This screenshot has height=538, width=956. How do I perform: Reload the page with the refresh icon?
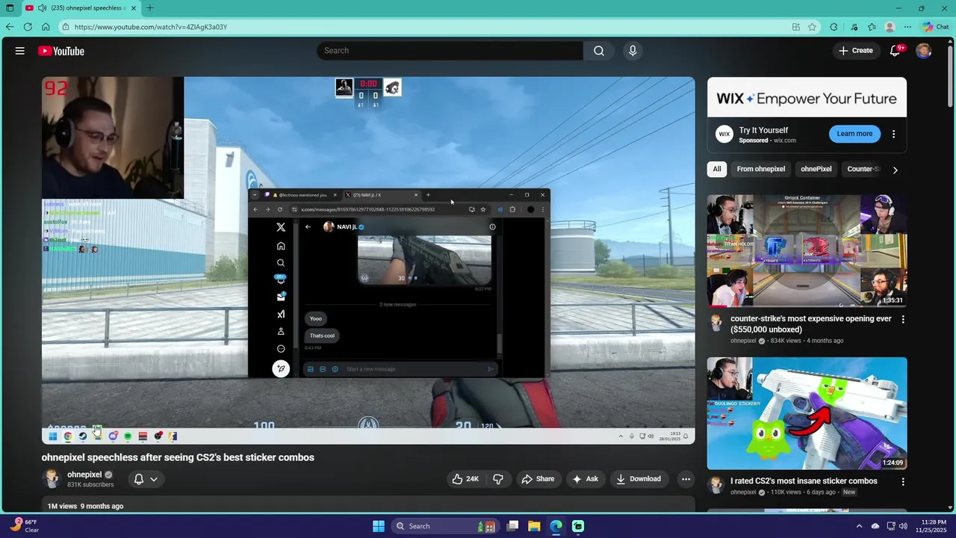28,27
